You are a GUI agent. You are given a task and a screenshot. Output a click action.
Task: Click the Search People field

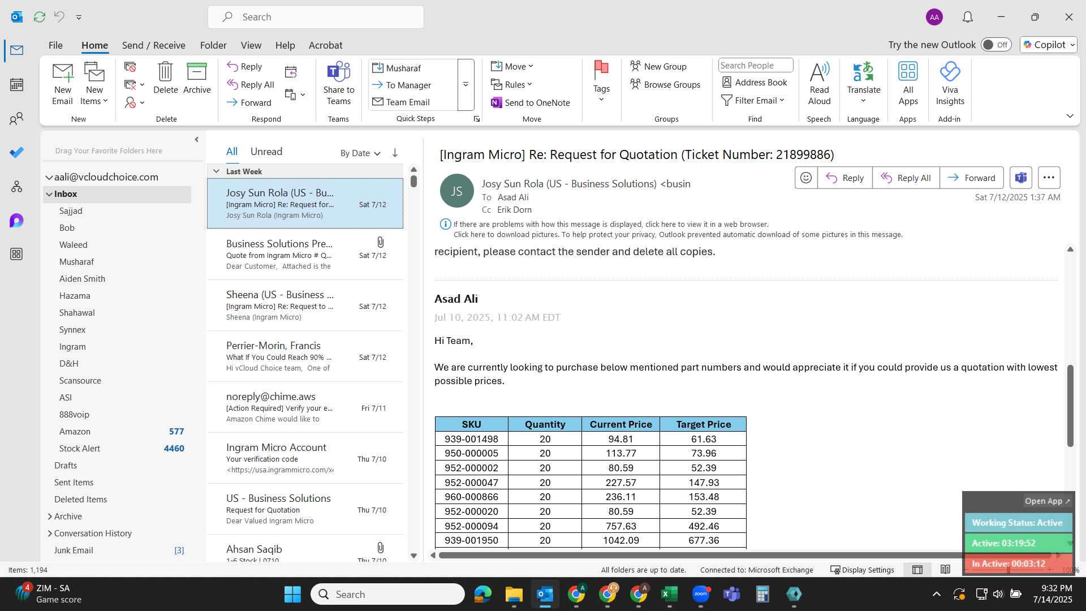tap(755, 65)
